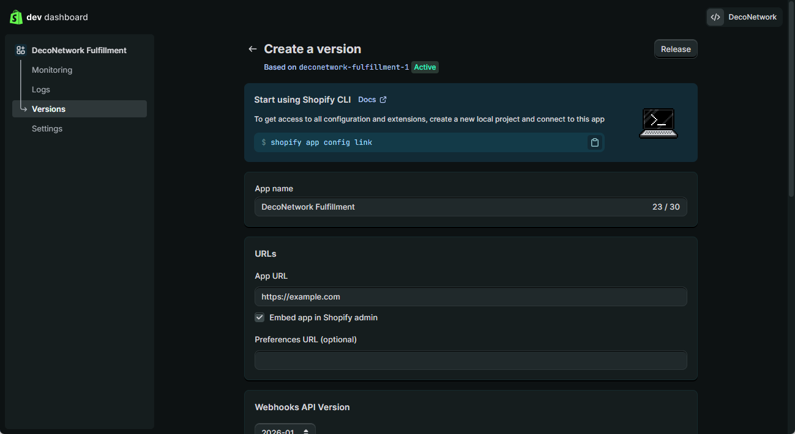Click the Start using Shopify CLI heading
795x434 pixels.
(302, 100)
